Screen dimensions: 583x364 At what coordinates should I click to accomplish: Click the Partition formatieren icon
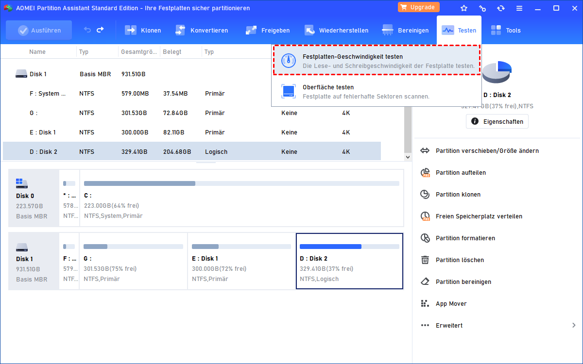(x=425, y=238)
